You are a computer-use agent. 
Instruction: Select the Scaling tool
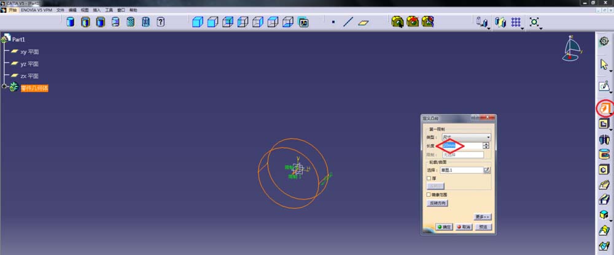coord(534,22)
